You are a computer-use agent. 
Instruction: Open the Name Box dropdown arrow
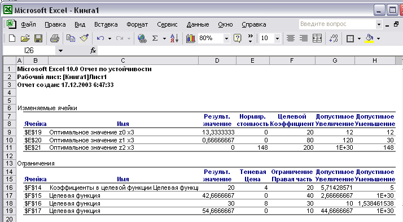tap(60, 51)
